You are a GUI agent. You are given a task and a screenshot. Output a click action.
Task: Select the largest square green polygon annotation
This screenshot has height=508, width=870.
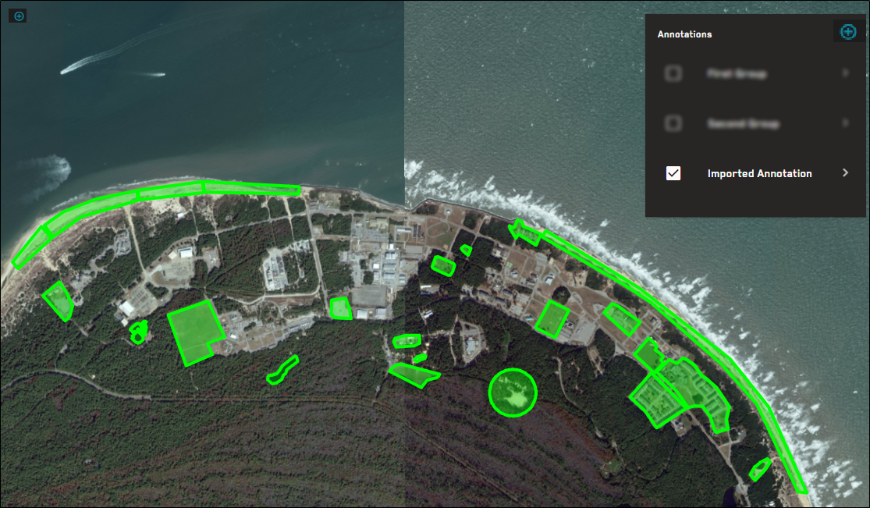tap(194, 331)
